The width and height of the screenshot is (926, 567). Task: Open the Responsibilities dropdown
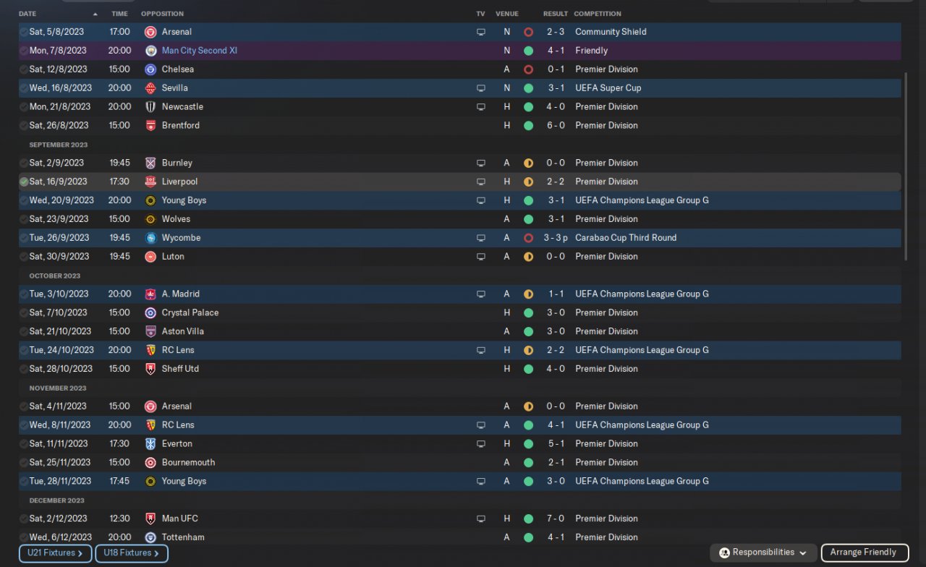[763, 553]
